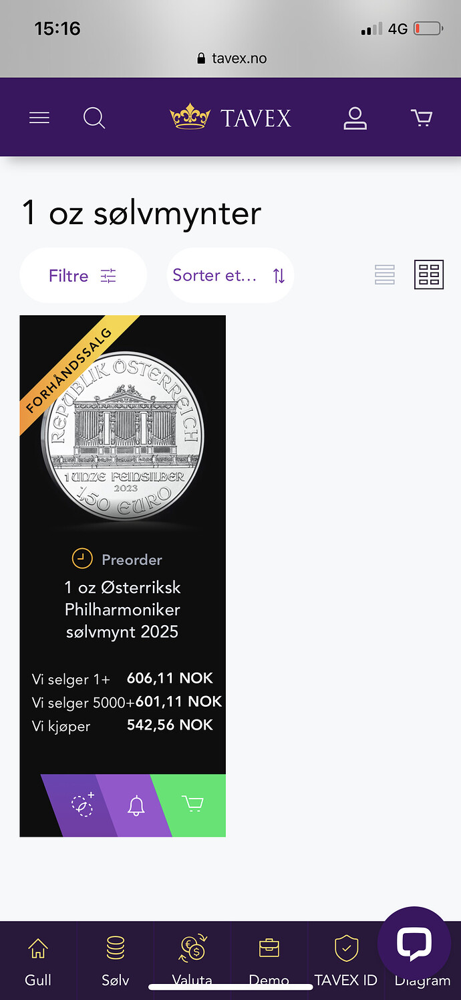Tap the search magnifier icon
This screenshot has width=461, height=1000.
click(94, 118)
